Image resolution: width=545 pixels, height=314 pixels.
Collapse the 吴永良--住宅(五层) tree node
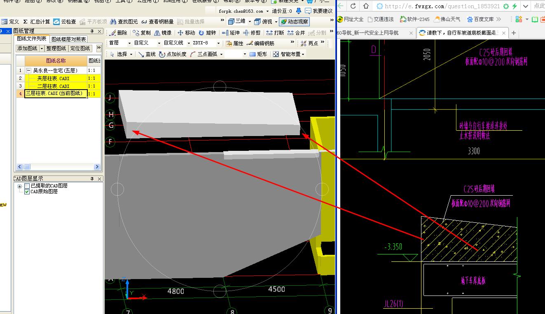28,71
